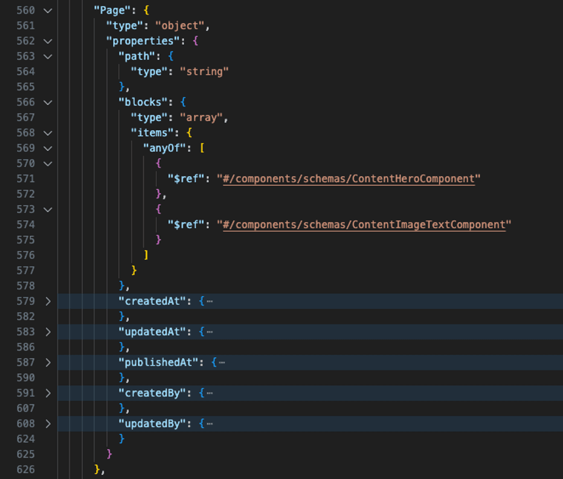Screen dimensions: 563x479
Task: Click the ellipsis after "publishedAt" to unfold
Action: [x=222, y=363]
